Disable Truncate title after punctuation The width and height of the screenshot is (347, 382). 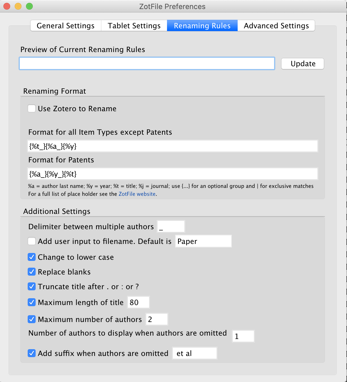(32, 287)
